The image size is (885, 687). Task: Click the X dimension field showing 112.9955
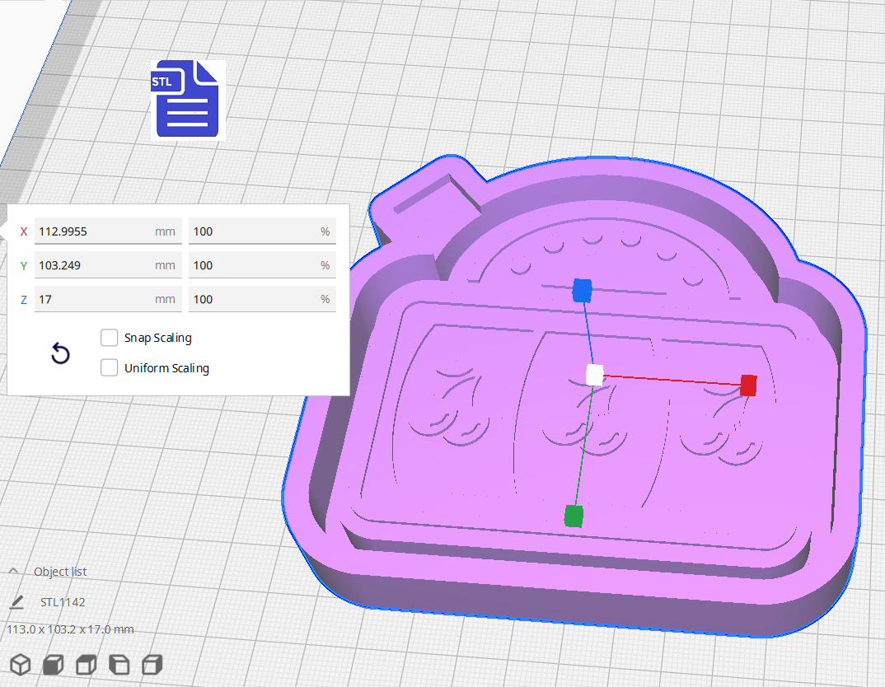(x=107, y=231)
